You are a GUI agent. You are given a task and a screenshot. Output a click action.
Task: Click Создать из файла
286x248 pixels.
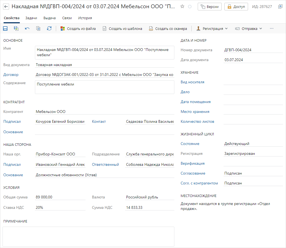pyautogui.click(x=78, y=28)
